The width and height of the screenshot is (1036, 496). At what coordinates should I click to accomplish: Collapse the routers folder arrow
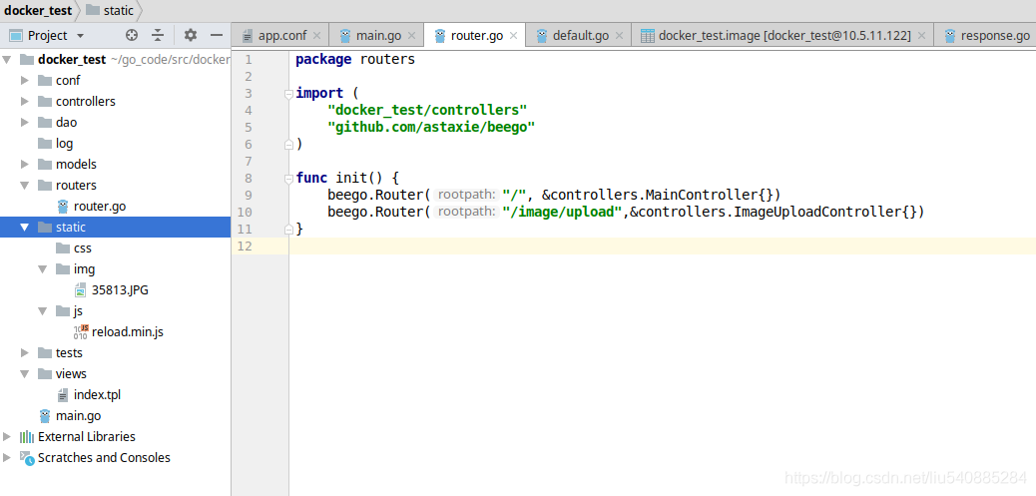[25, 186]
